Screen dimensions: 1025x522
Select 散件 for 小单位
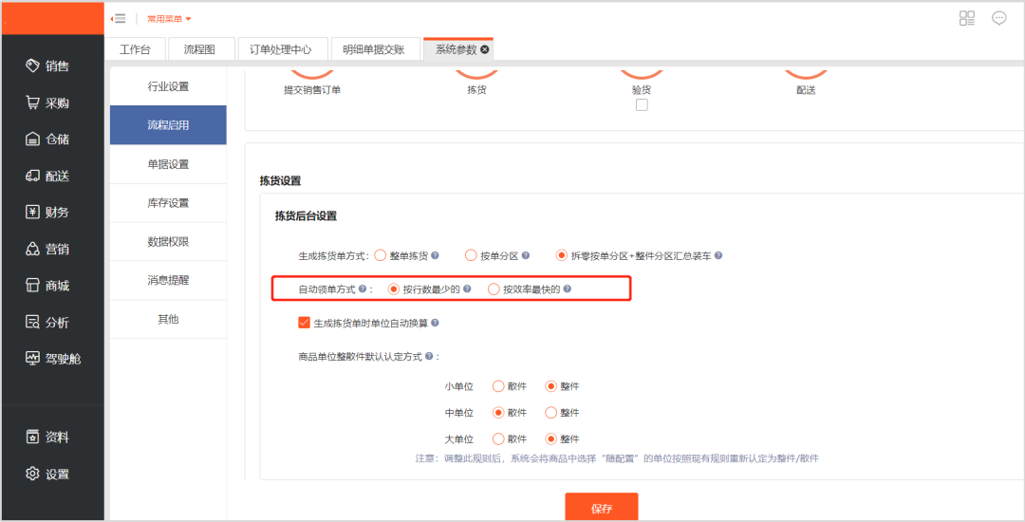(x=497, y=386)
